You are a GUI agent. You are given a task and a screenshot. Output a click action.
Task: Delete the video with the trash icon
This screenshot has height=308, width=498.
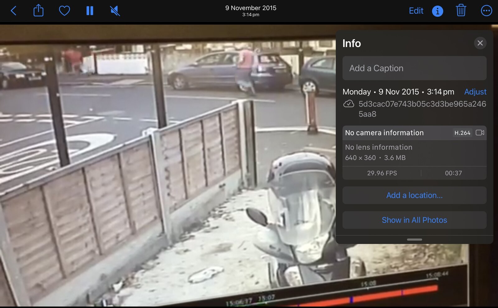tap(461, 11)
